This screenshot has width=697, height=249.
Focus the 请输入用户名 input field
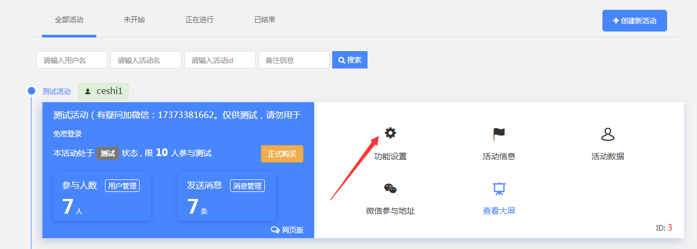pyautogui.click(x=72, y=60)
